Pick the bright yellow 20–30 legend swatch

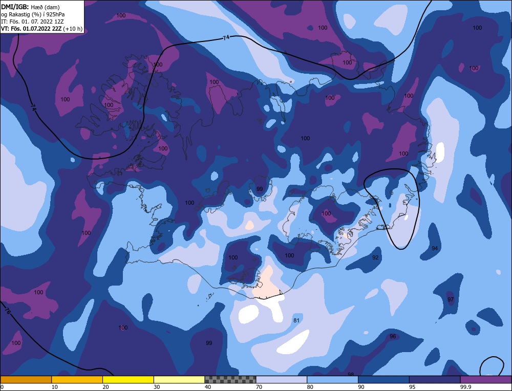(x=129, y=380)
